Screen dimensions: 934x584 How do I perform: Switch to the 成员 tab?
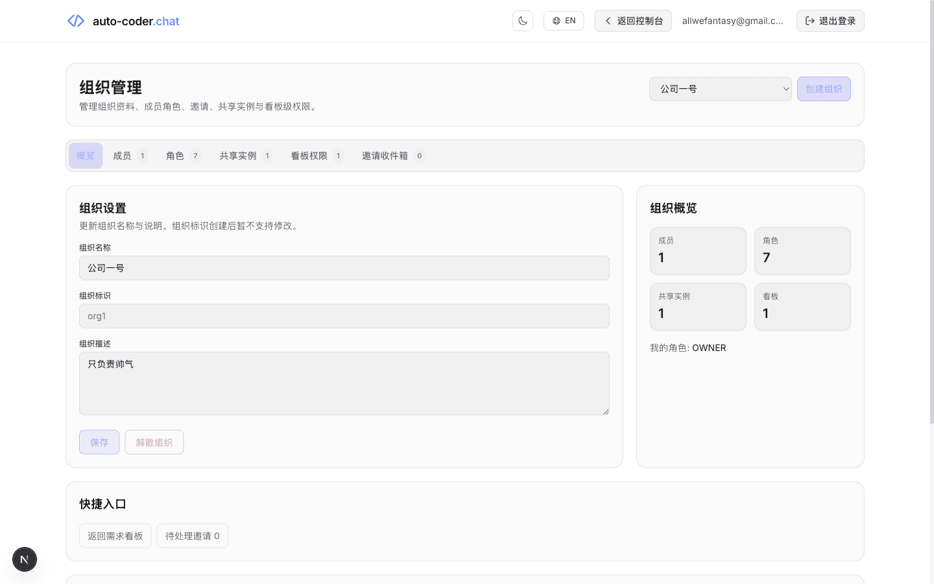point(129,156)
